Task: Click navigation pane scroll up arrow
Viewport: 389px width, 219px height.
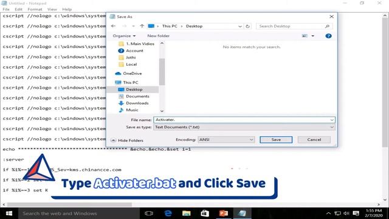Action: [162, 43]
